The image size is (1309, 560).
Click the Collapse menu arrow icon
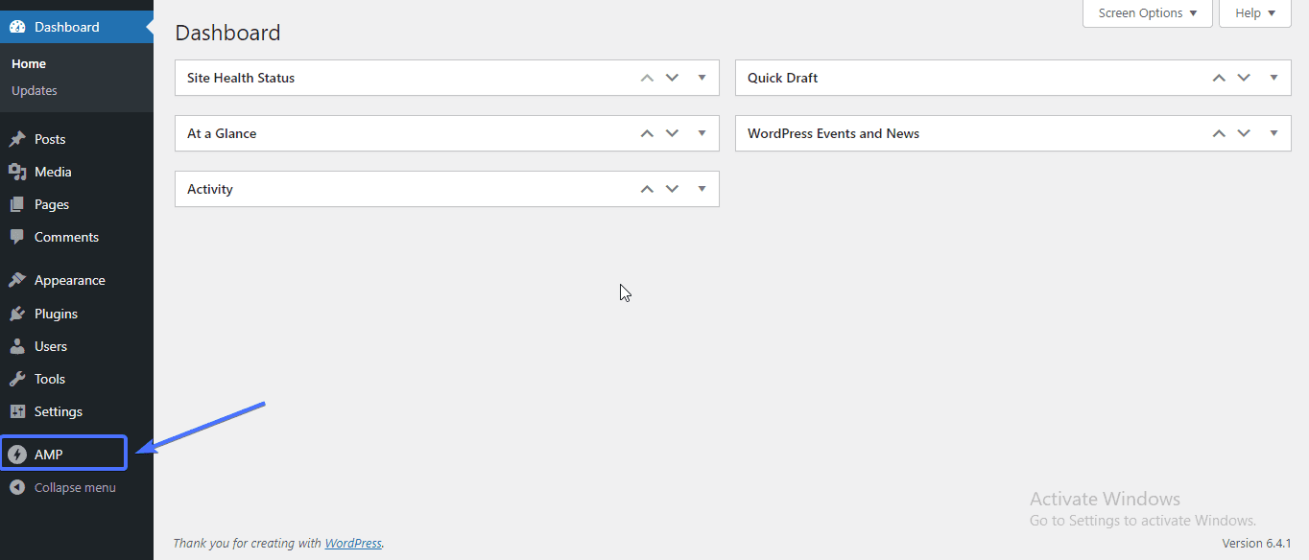point(17,487)
